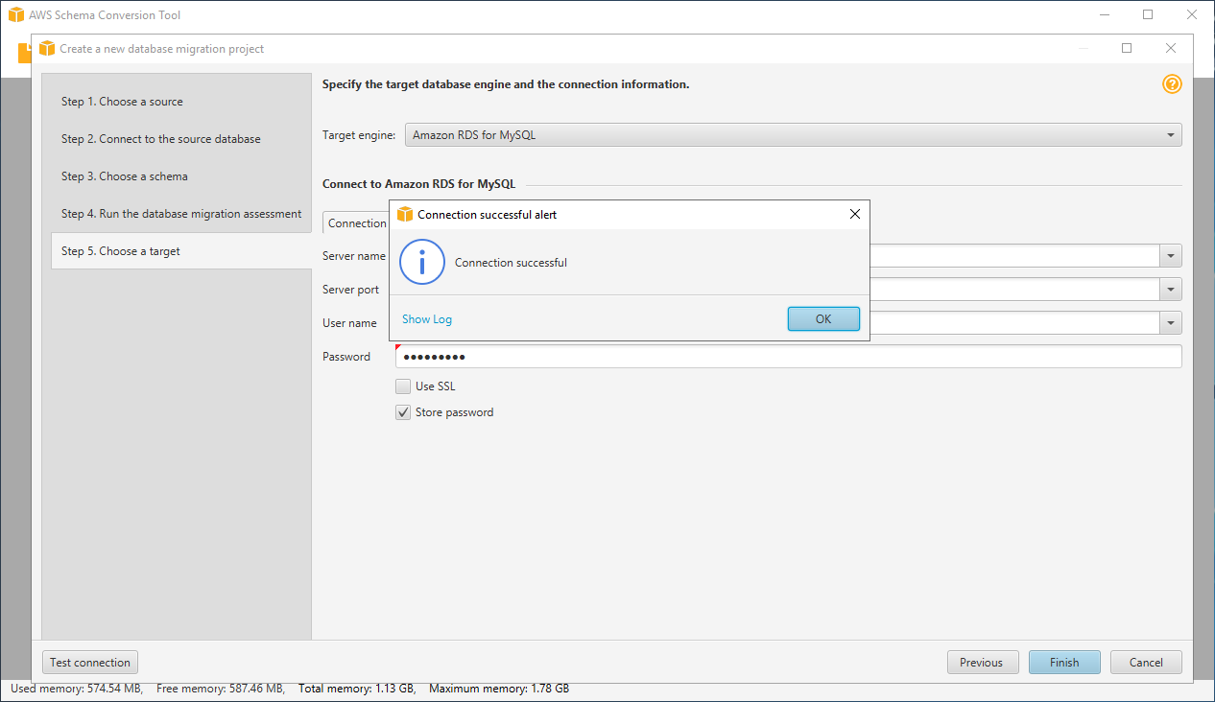The height and width of the screenshot is (702, 1215).
Task: Select Step 4 database migration assessment
Action: (181, 214)
